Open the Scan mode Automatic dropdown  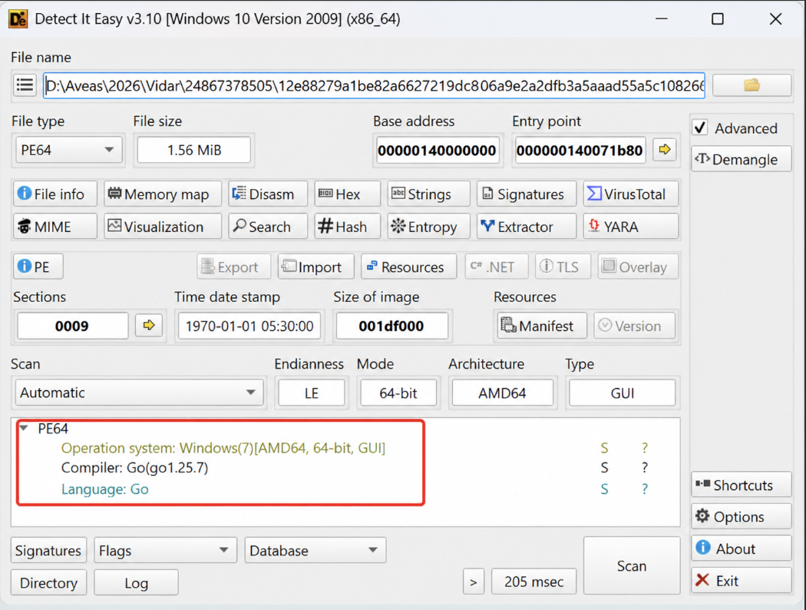pyautogui.click(x=139, y=393)
